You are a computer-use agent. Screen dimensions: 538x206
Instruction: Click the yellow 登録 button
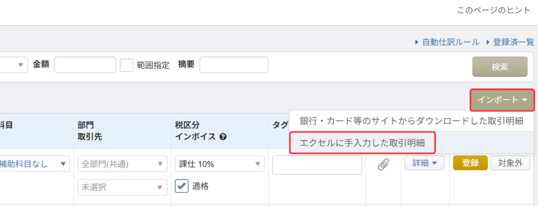pos(470,163)
